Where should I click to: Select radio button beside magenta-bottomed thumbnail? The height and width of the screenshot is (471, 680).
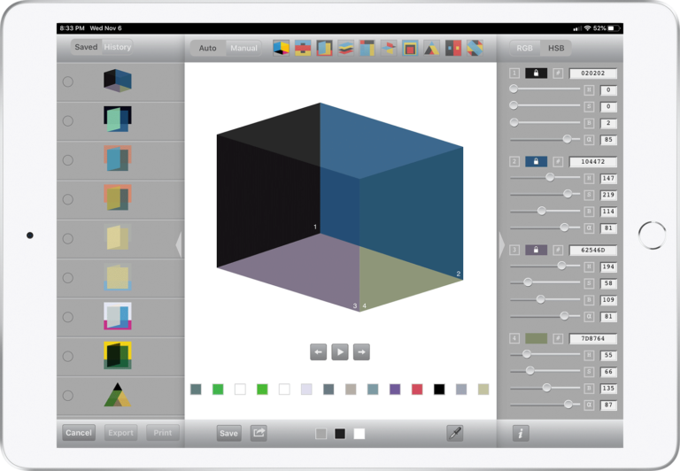coord(67,317)
